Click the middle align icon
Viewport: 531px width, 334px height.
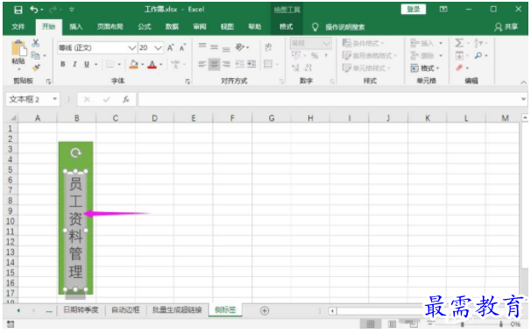click(214, 47)
